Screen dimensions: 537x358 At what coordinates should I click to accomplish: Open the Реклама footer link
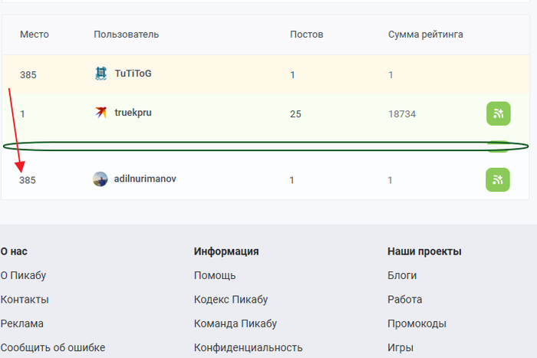tap(22, 324)
